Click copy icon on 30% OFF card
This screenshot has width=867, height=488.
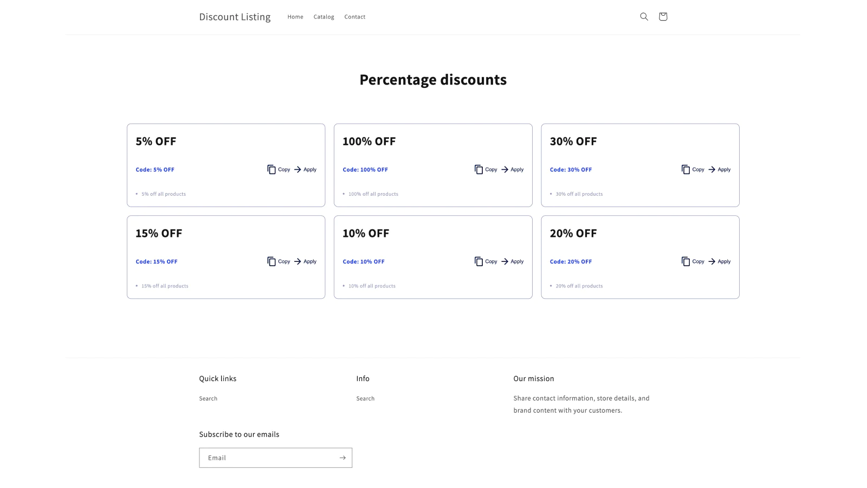pyautogui.click(x=685, y=170)
